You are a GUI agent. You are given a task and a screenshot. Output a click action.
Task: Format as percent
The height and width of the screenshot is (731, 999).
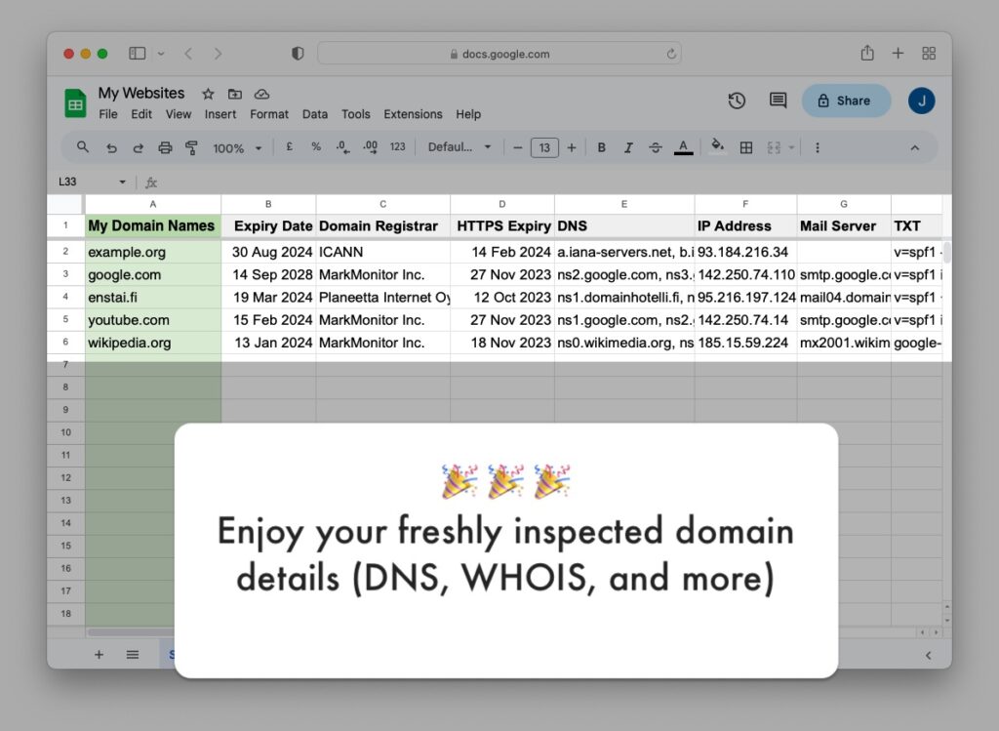(x=316, y=147)
